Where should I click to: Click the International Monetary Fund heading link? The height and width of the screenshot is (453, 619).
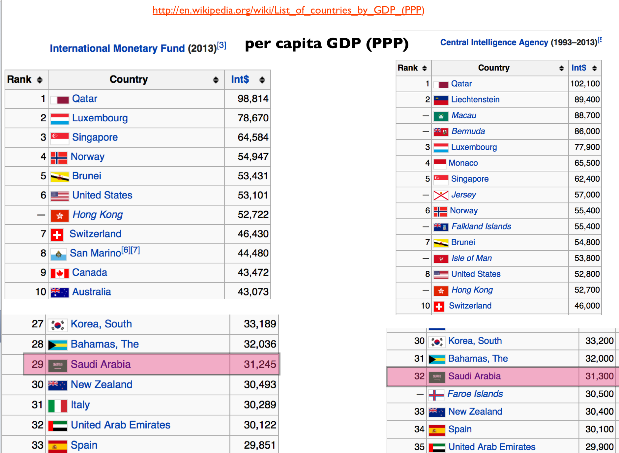[x=117, y=48]
